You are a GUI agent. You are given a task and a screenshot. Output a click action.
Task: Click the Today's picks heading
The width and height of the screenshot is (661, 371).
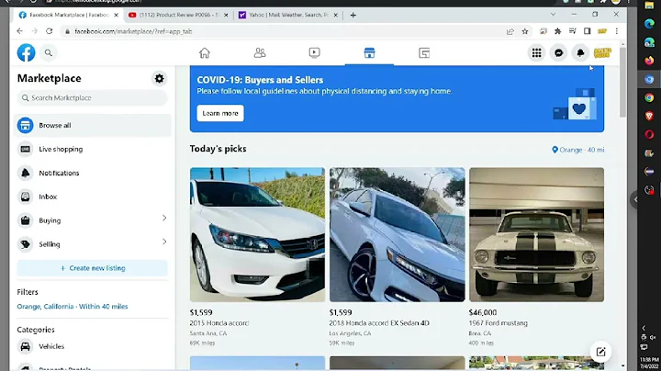(x=218, y=149)
